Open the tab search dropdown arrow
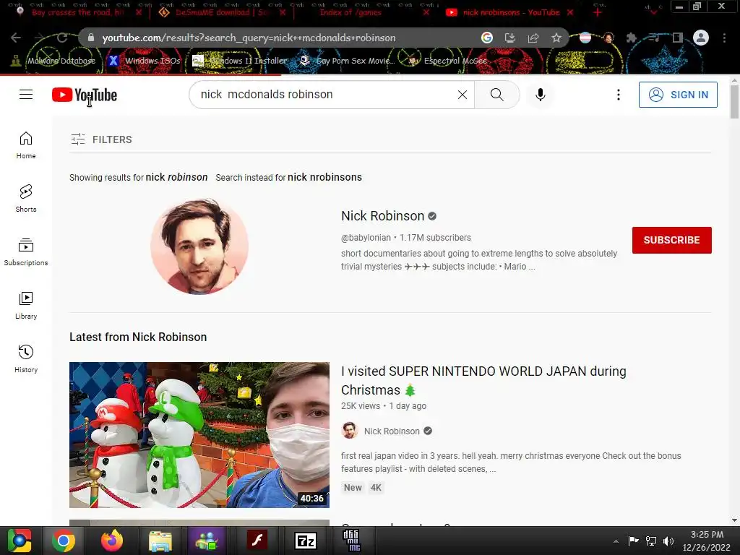The image size is (740, 555). (x=653, y=13)
